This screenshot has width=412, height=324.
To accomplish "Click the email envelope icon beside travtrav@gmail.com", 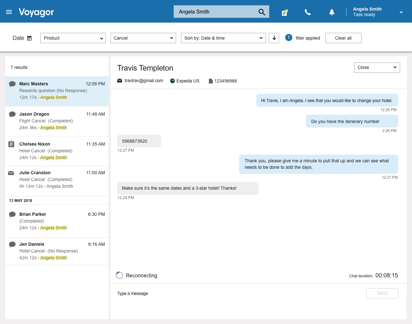I will (120, 81).
